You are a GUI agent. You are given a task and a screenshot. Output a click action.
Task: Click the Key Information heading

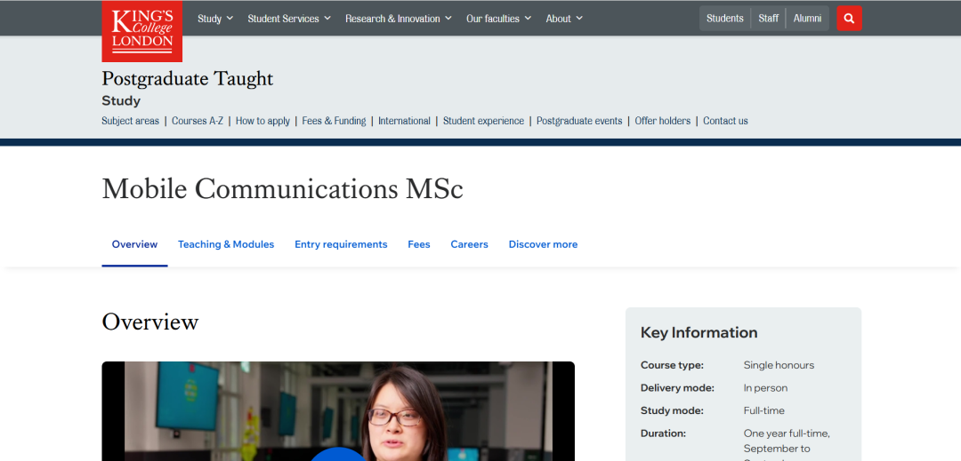click(699, 332)
